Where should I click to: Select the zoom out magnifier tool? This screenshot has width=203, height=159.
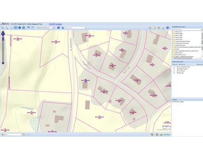(6, 28)
